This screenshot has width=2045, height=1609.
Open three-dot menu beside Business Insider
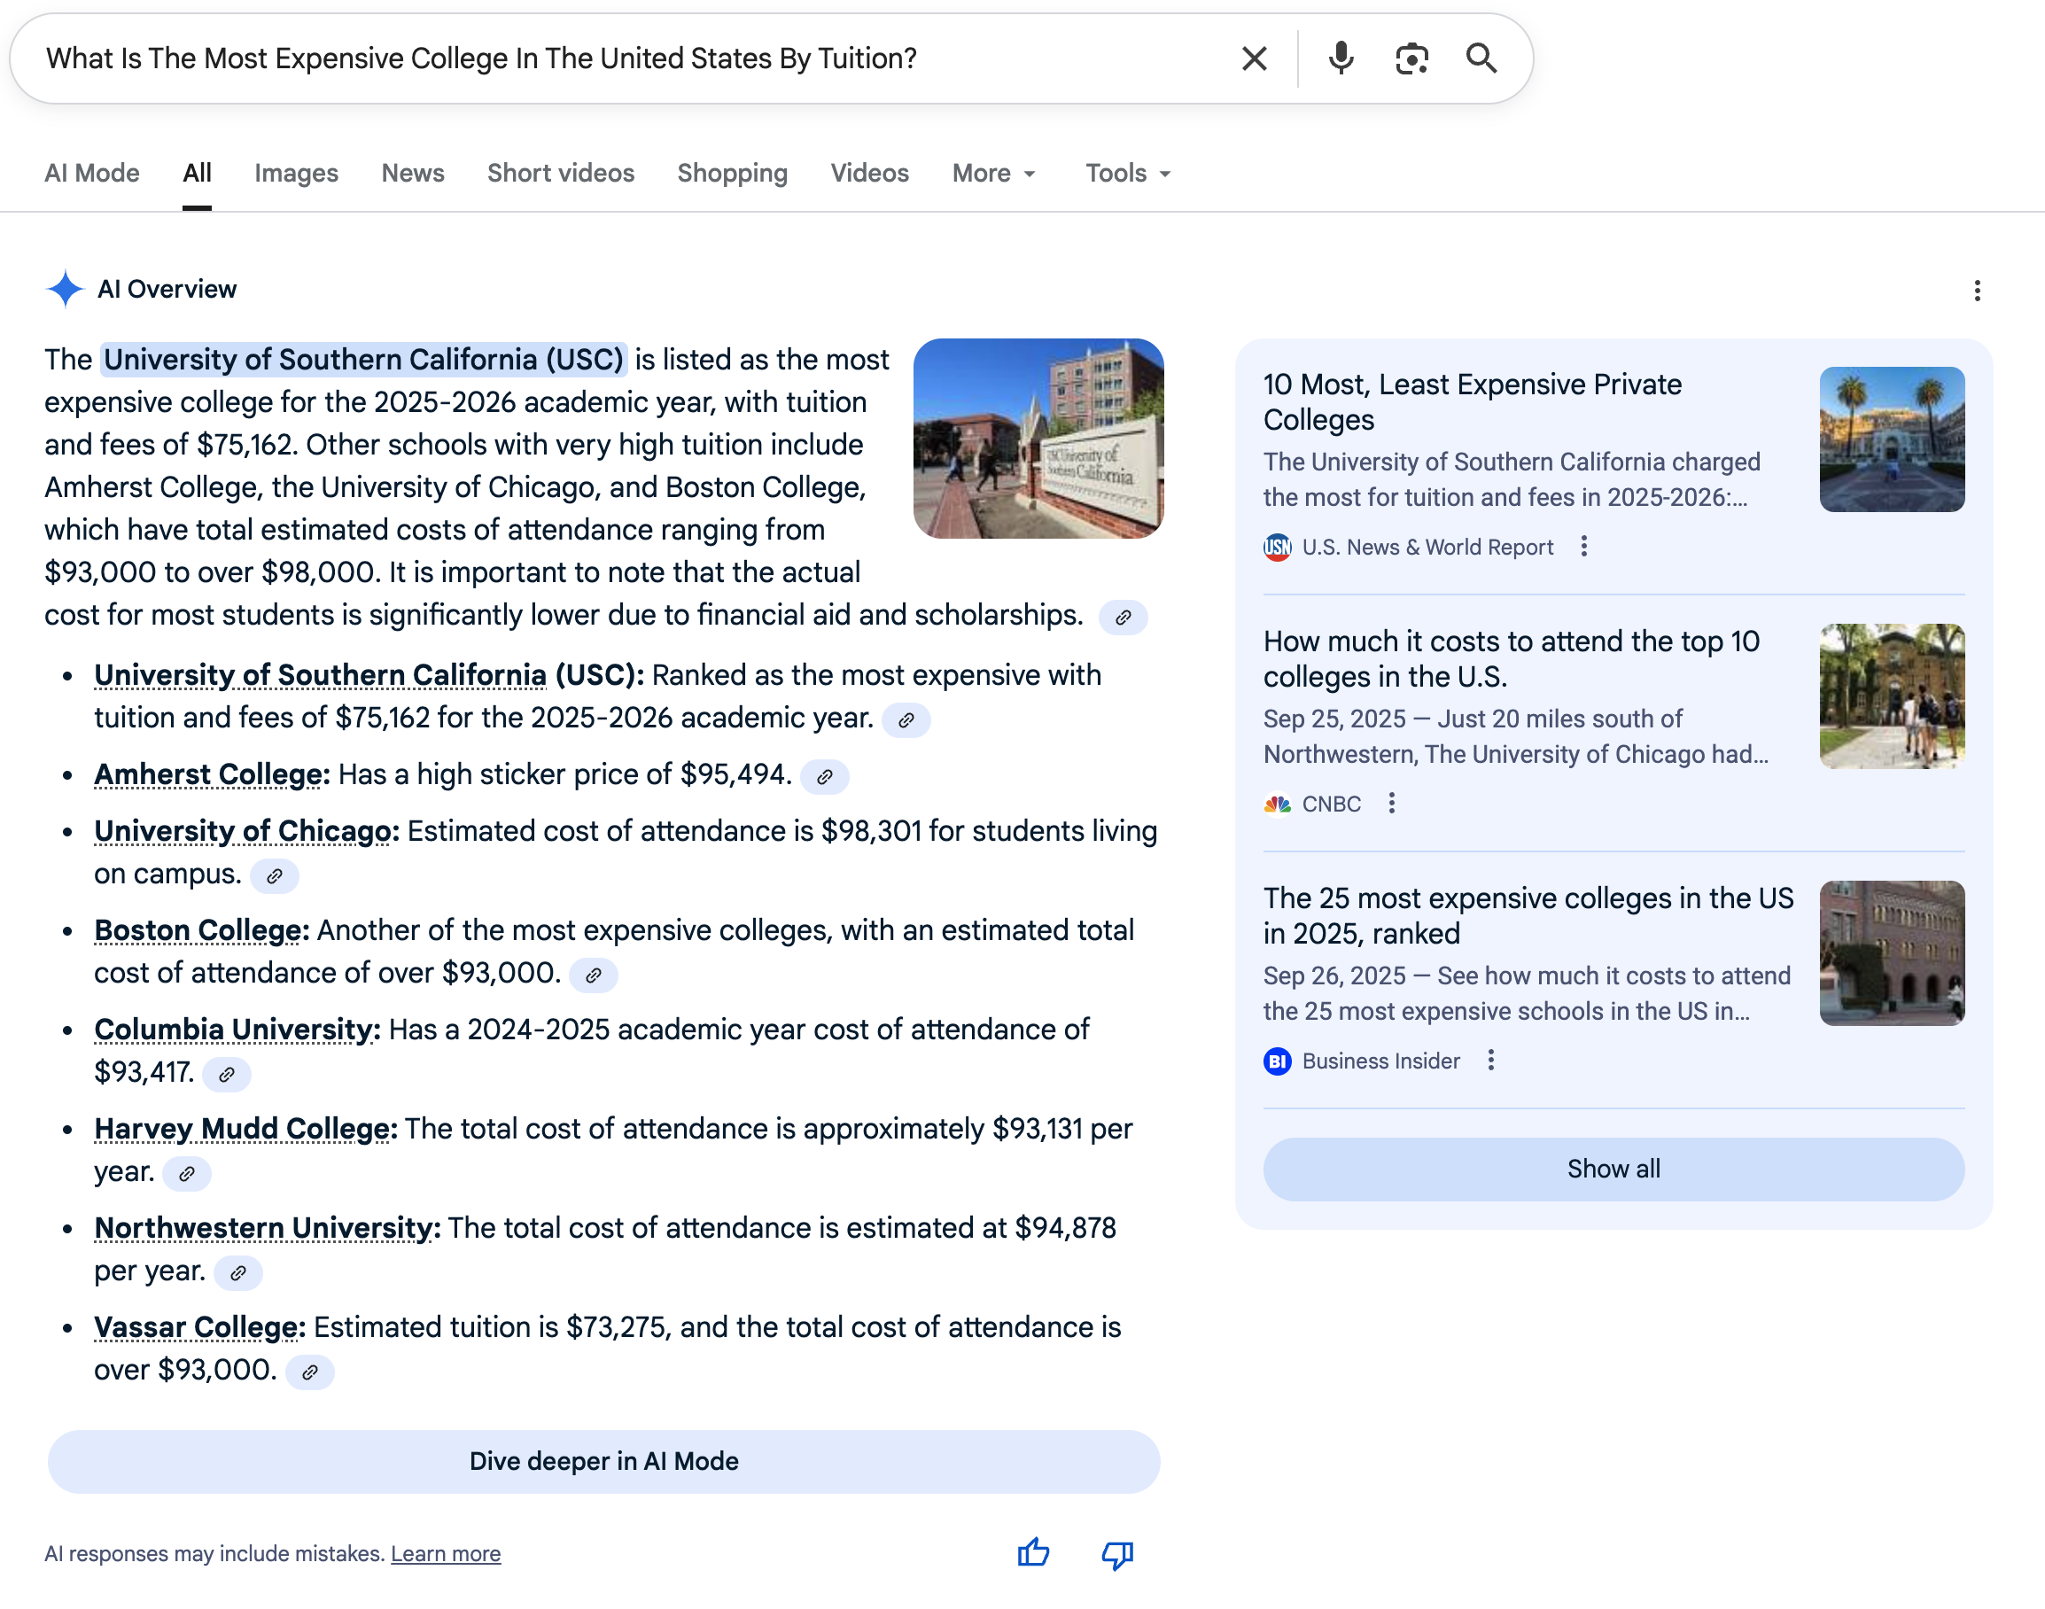point(1490,1060)
